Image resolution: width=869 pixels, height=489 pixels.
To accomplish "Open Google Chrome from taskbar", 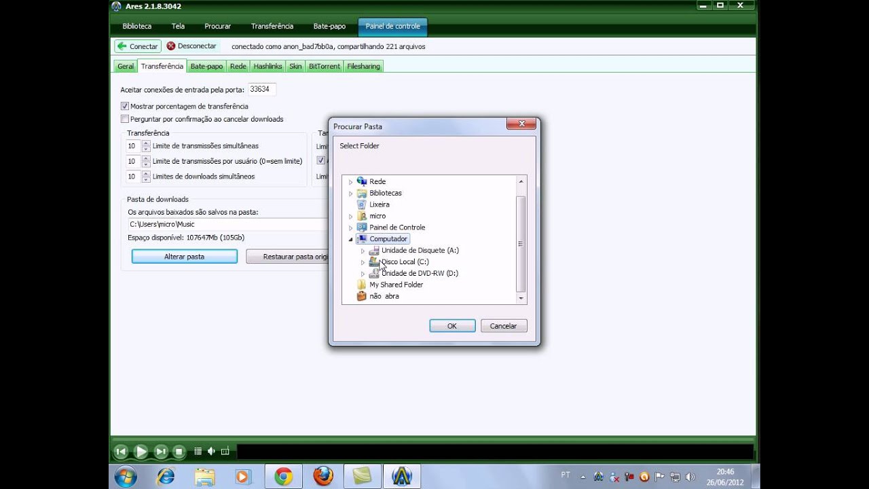I will click(284, 477).
